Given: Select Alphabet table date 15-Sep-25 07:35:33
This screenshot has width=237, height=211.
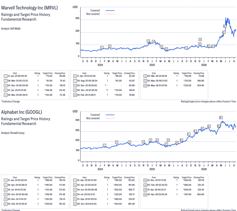Looking at the screenshot, I should [x=87, y=199].
